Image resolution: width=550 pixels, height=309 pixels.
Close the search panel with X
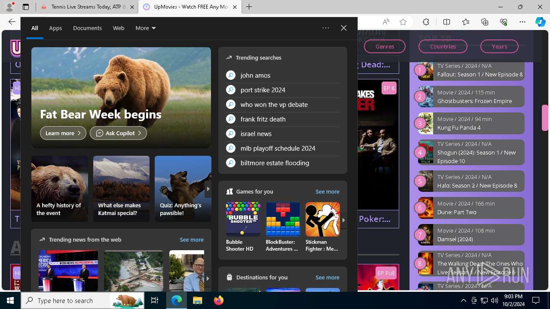click(344, 28)
